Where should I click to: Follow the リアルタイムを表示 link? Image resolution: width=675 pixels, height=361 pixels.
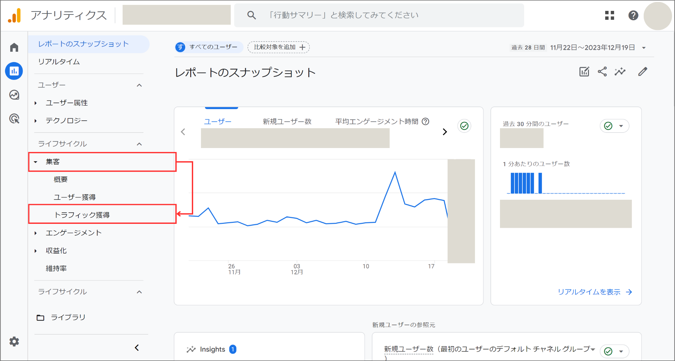pyautogui.click(x=595, y=292)
